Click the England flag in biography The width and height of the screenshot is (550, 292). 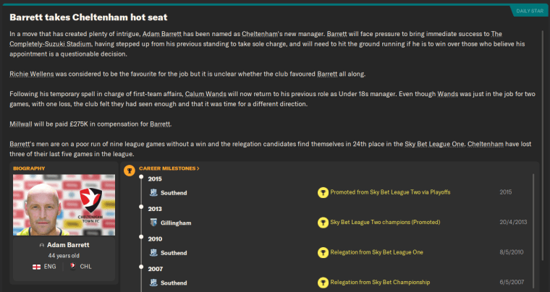point(37,266)
